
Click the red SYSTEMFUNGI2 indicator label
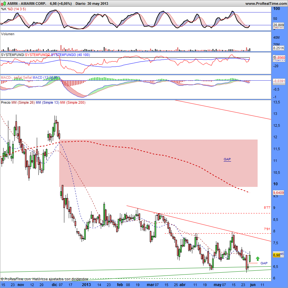pyautogui.click(x=37, y=55)
